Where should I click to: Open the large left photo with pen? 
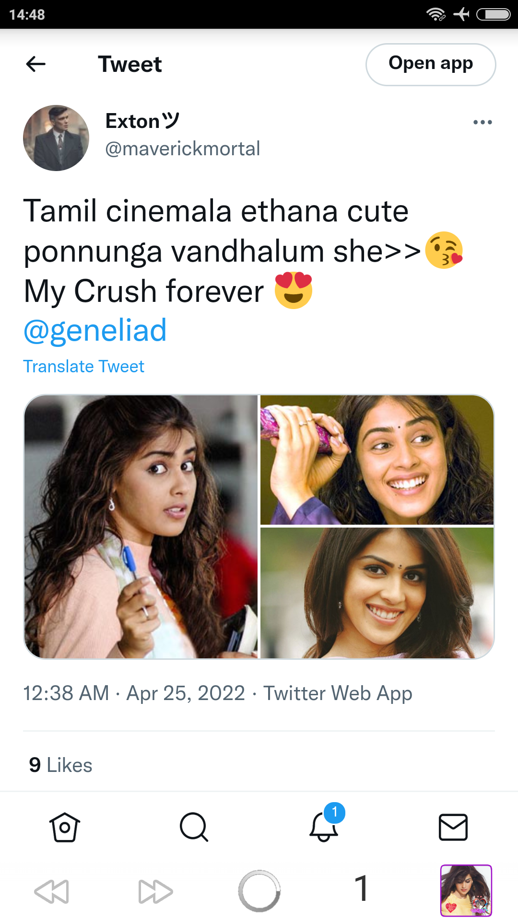coord(141,527)
